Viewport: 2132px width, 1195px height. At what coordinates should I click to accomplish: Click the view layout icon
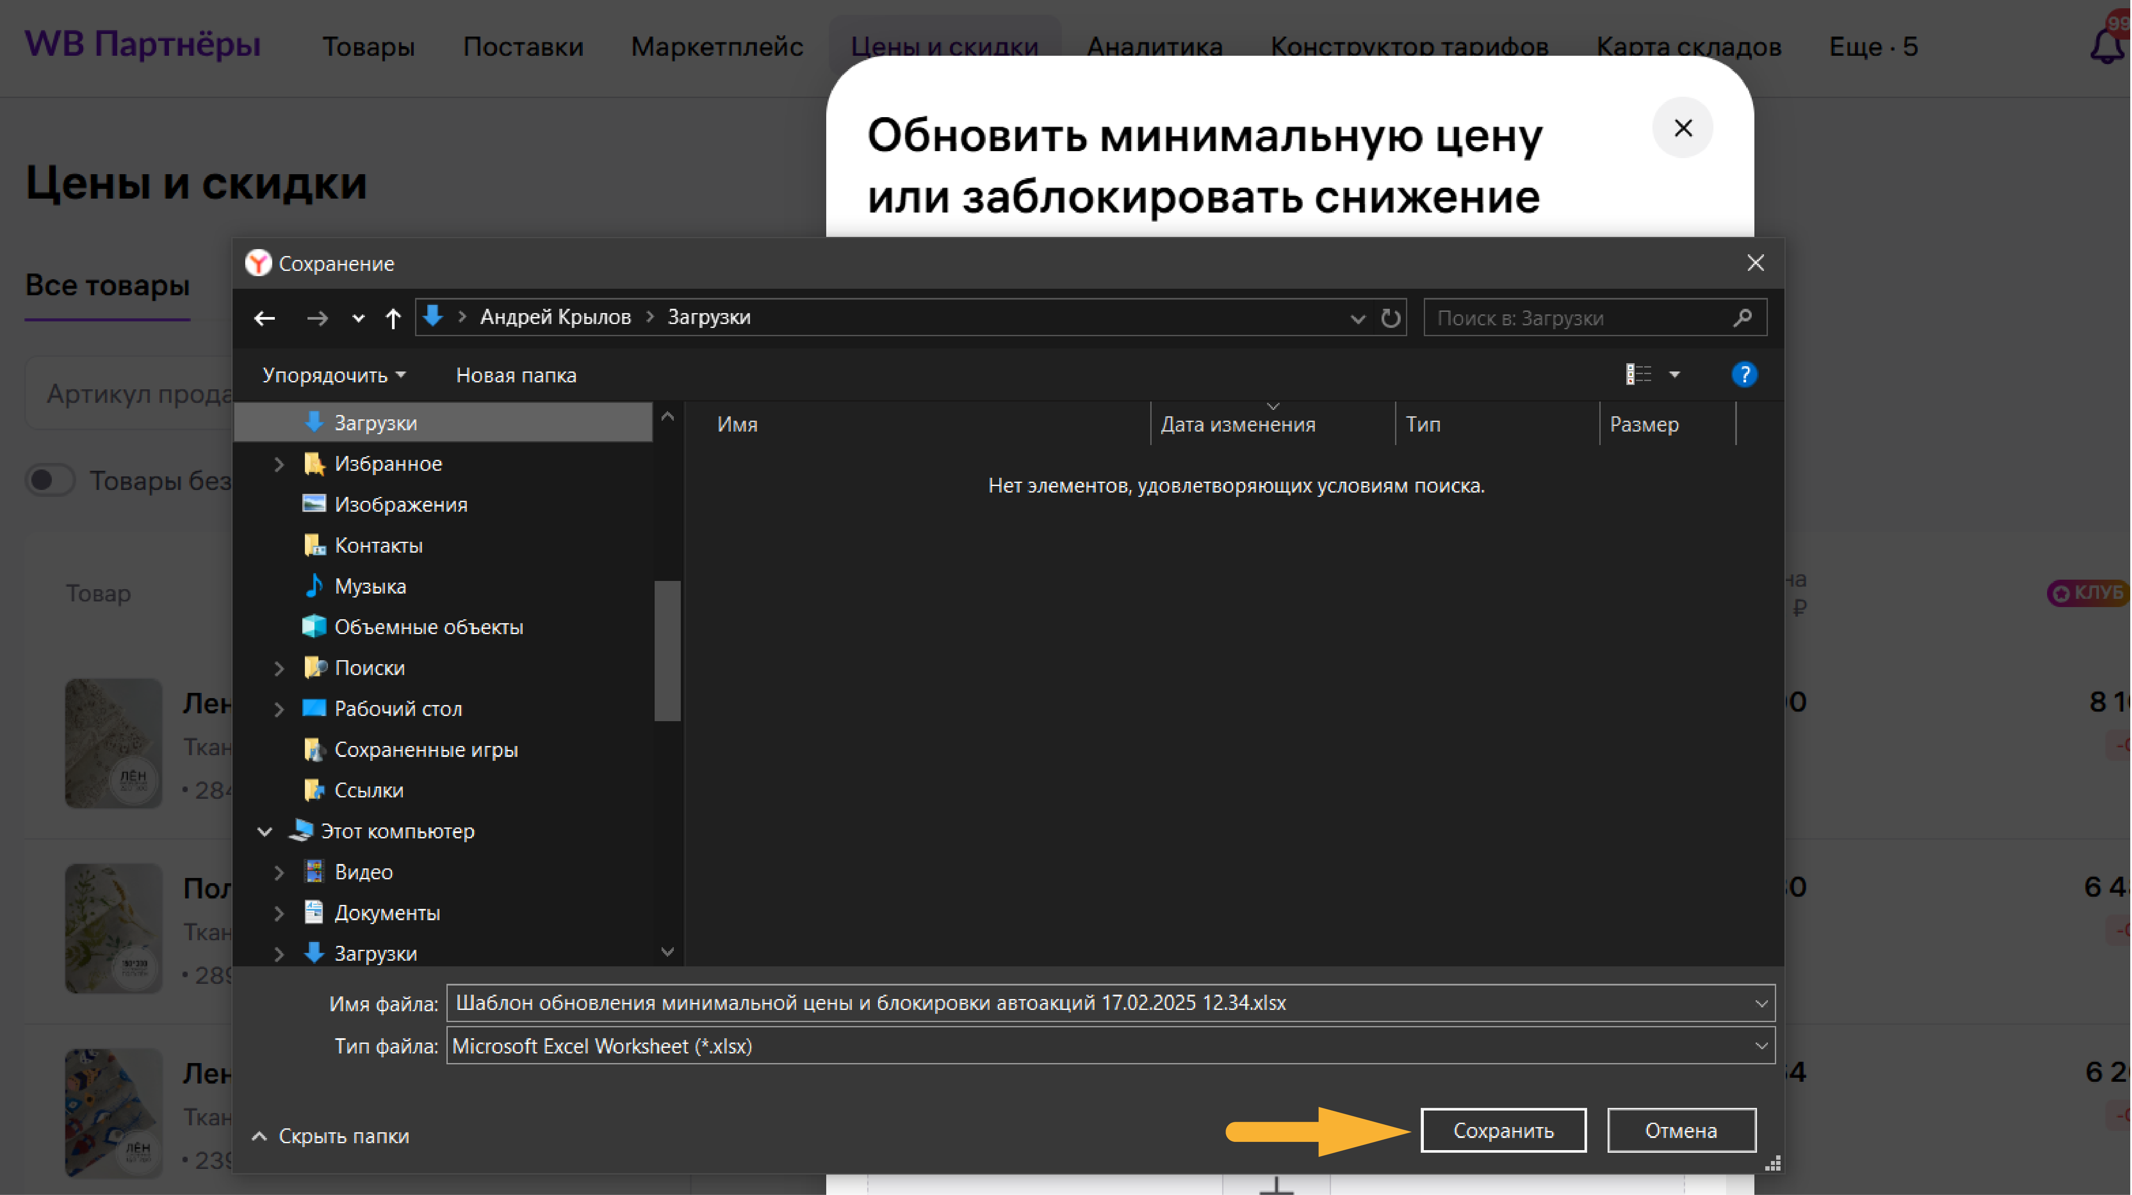1638,375
